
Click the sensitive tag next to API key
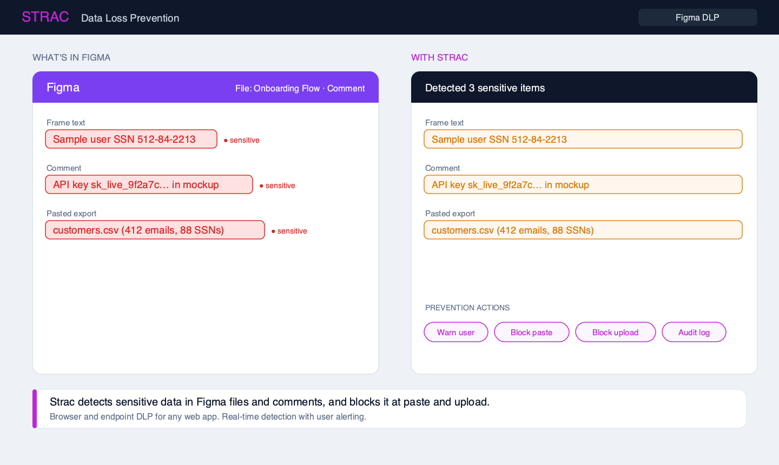[278, 185]
